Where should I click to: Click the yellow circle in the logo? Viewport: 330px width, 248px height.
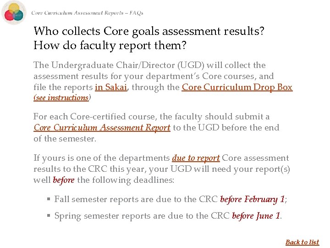tap(14, 8)
